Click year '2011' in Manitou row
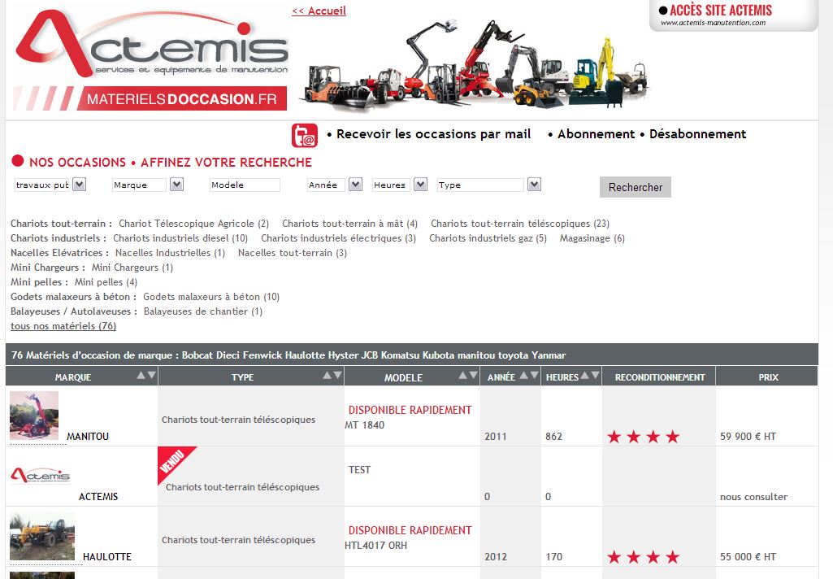 click(495, 437)
